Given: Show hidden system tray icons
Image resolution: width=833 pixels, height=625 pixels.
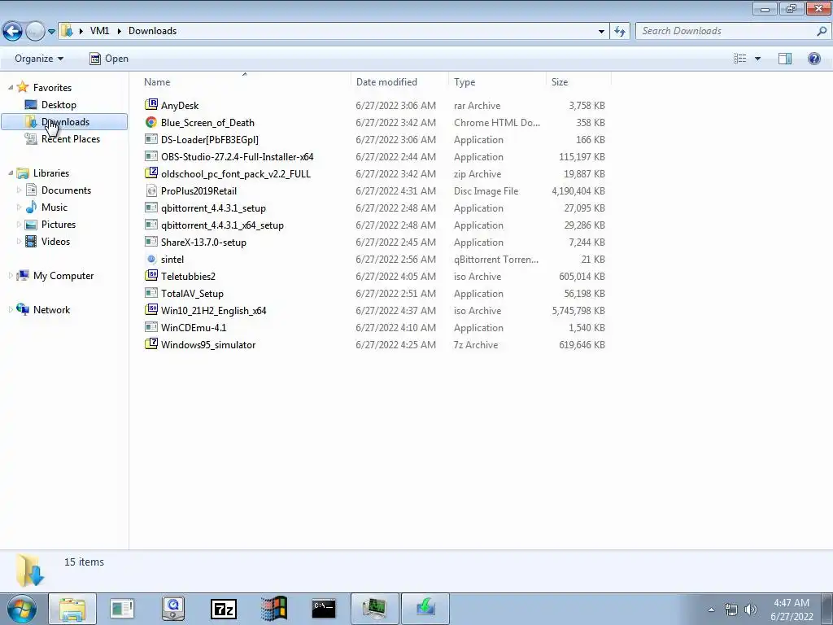Looking at the screenshot, I should coord(711,610).
